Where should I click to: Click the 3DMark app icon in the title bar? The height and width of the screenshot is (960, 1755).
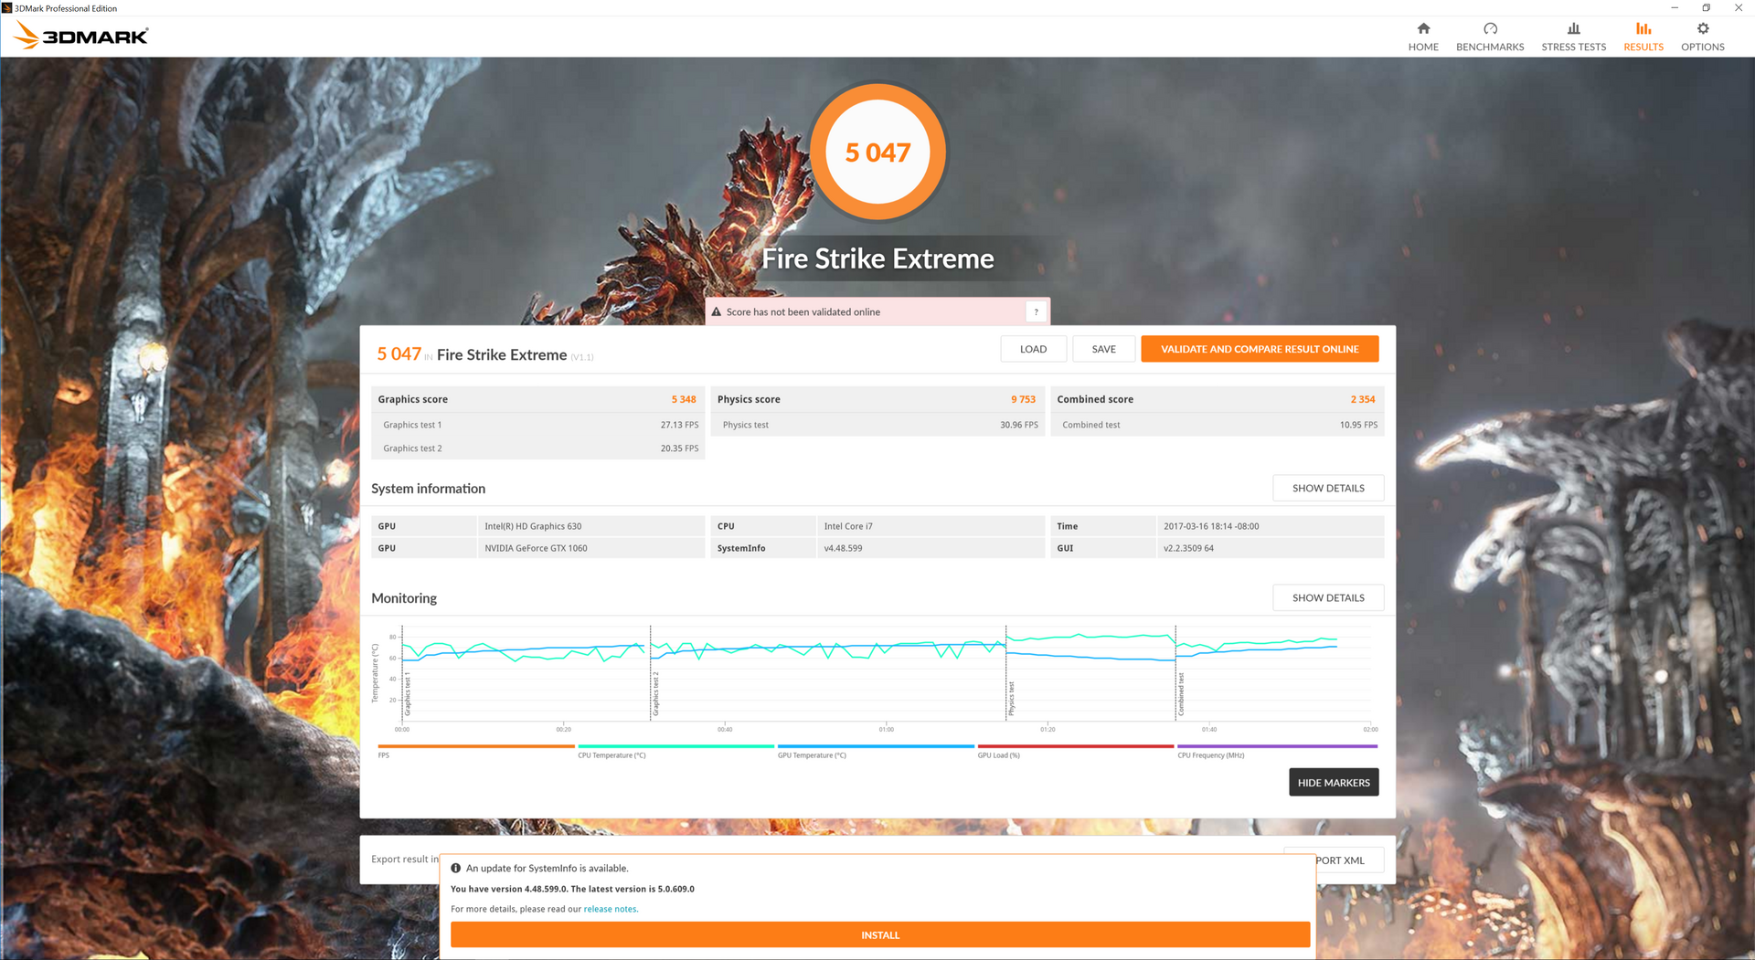[7, 8]
